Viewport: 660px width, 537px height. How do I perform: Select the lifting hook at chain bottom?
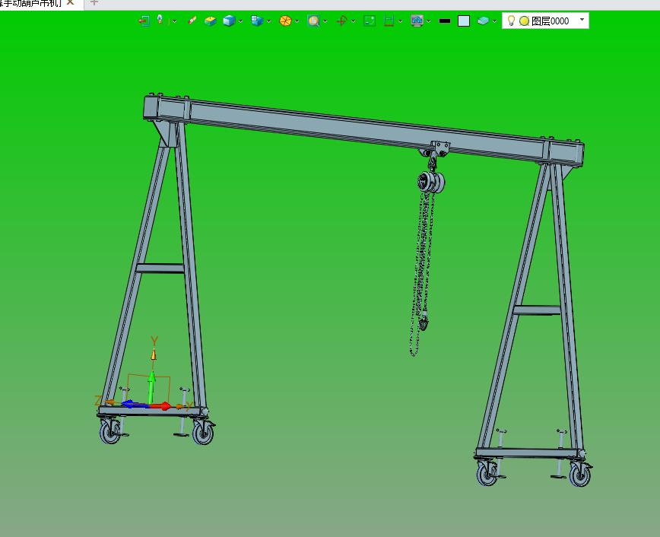click(x=424, y=323)
